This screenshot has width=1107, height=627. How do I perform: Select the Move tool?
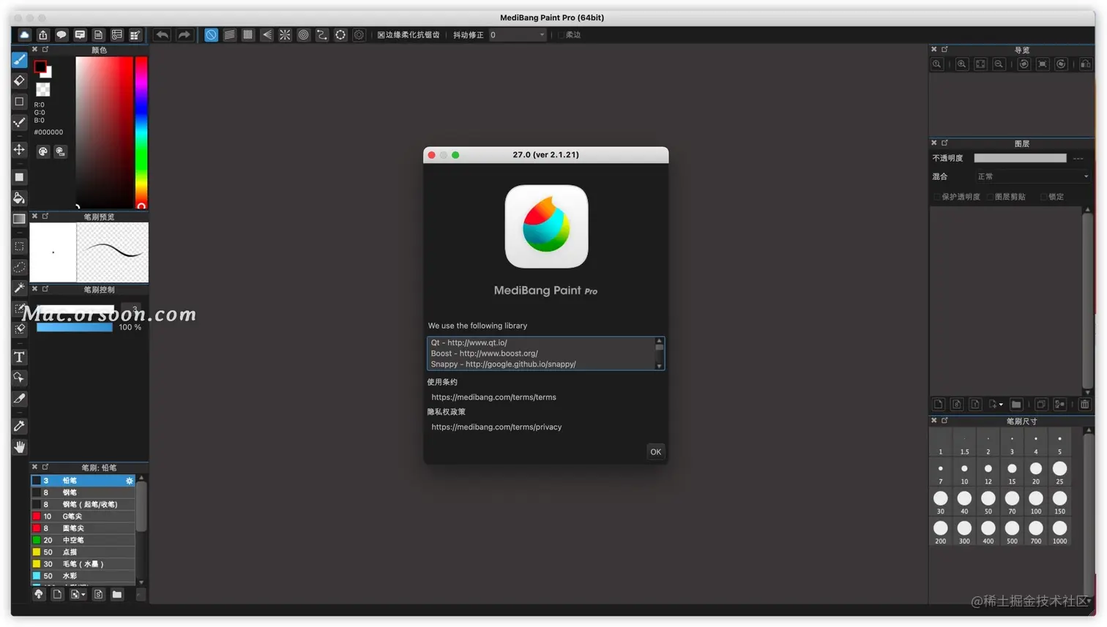20,150
